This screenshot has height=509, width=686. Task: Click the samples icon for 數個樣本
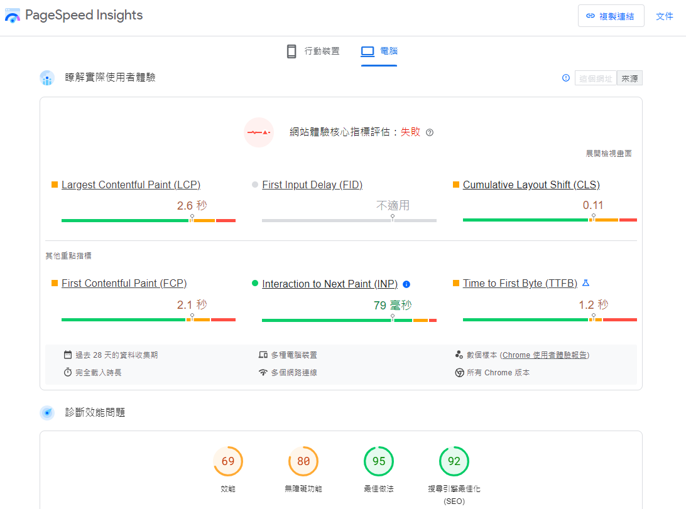pyautogui.click(x=459, y=355)
